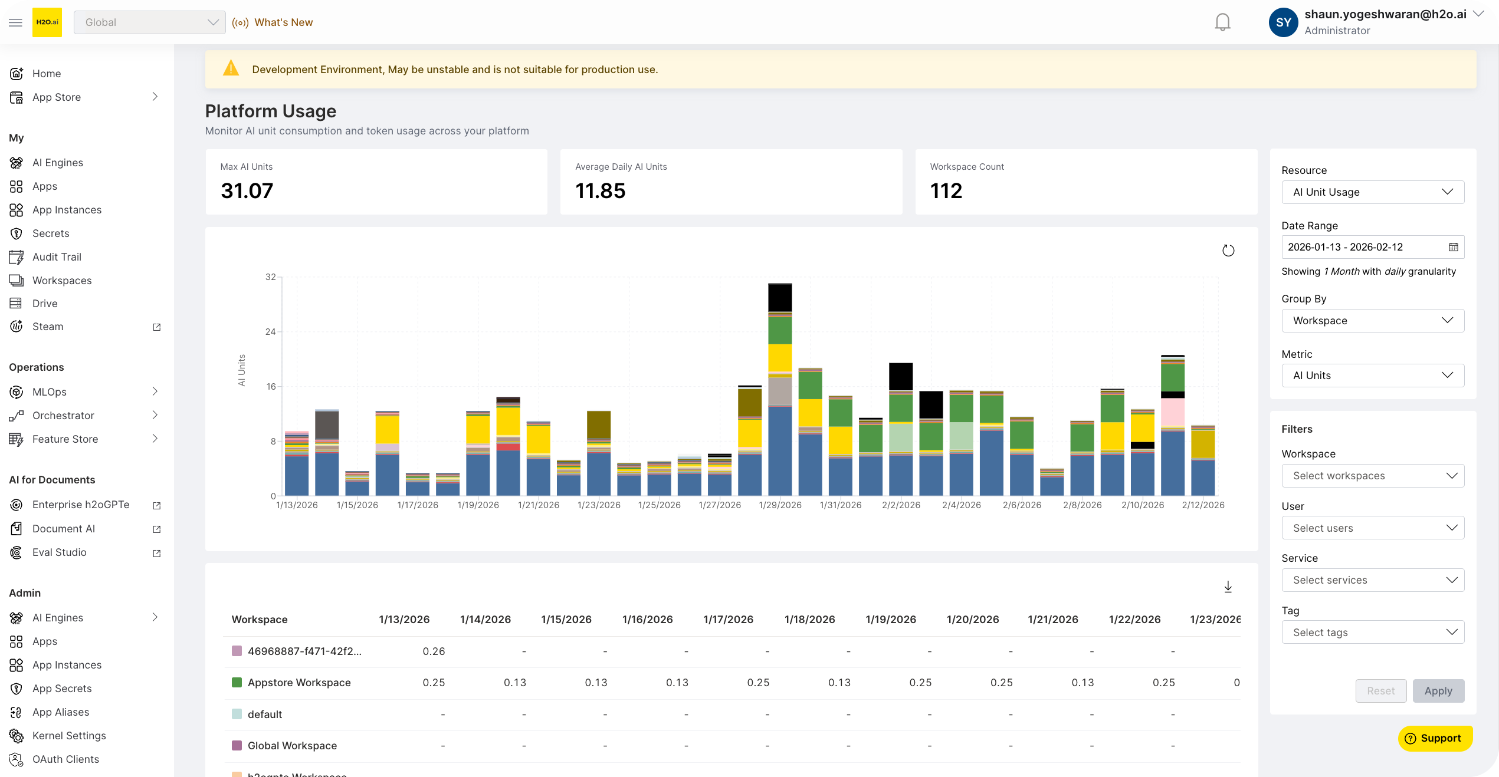The width and height of the screenshot is (1499, 777).
Task: Open the notification bell
Action: tap(1222, 22)
